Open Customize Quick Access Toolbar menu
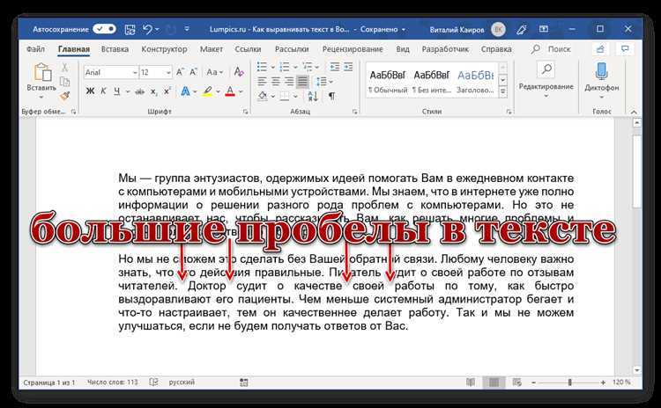The image size is (661, 408). pyautogui.click(x=187, y=29)
